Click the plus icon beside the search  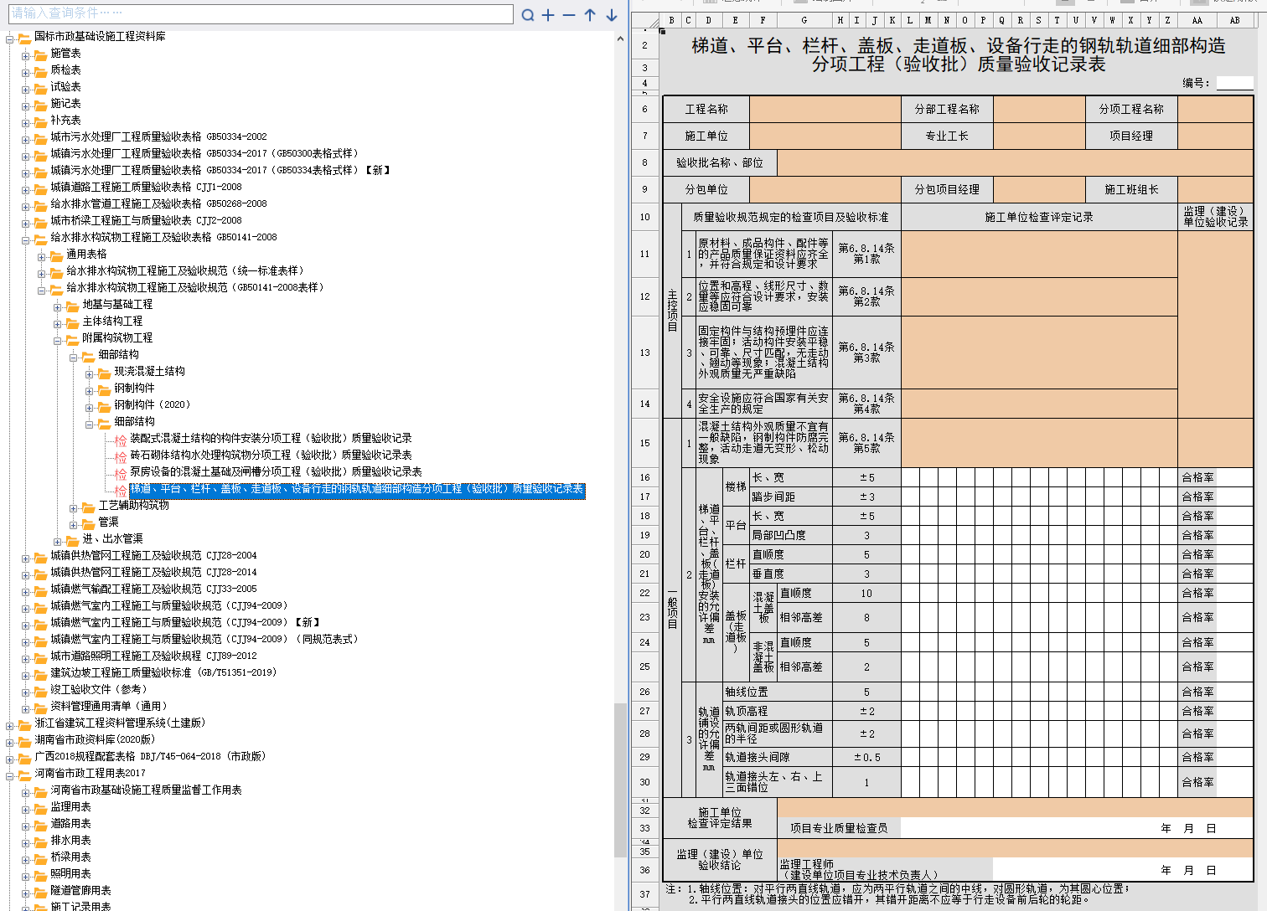click(548, 15)
